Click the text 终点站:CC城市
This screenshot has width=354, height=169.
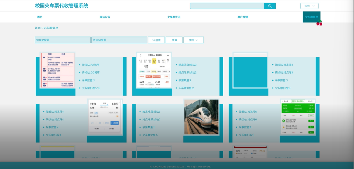(91, 73)
